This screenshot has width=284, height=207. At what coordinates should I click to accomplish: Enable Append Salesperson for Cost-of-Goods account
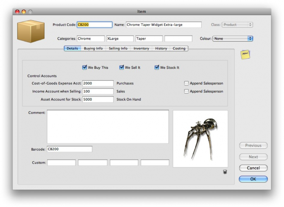pyautogui.click(x=186, y=83)
